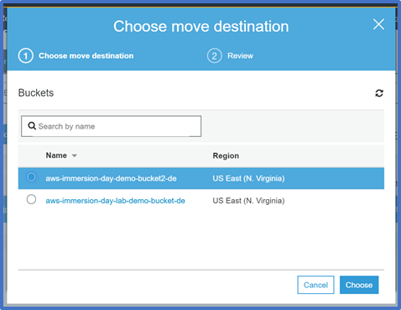Click the Buckets section heading
The image size is (401, 310).
click(x=36, y=92)
